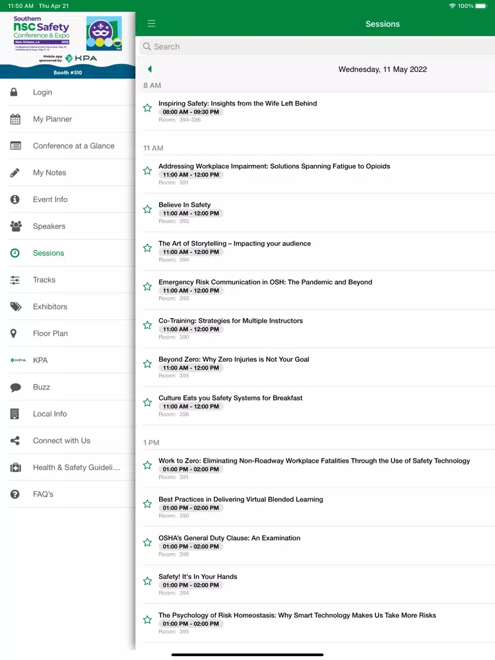Tap the Exhibitors tag icon

pyautogui.click(x=16, y=306)
